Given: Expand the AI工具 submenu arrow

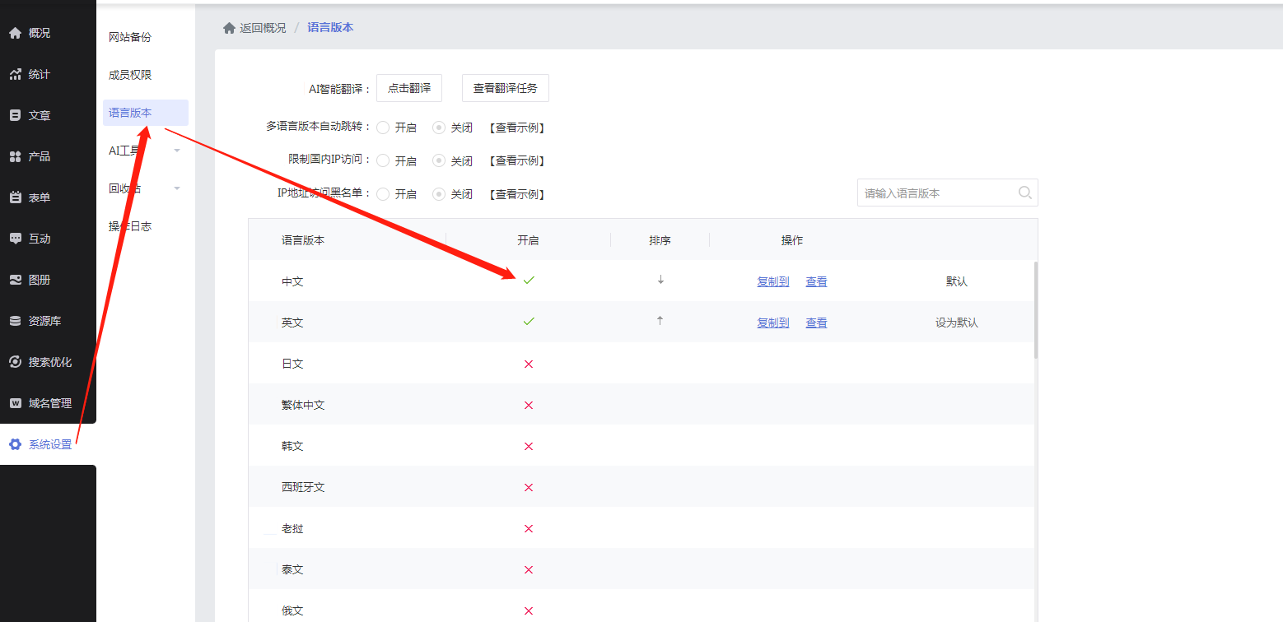Looking at the screenshot, I should coord(177,151).
